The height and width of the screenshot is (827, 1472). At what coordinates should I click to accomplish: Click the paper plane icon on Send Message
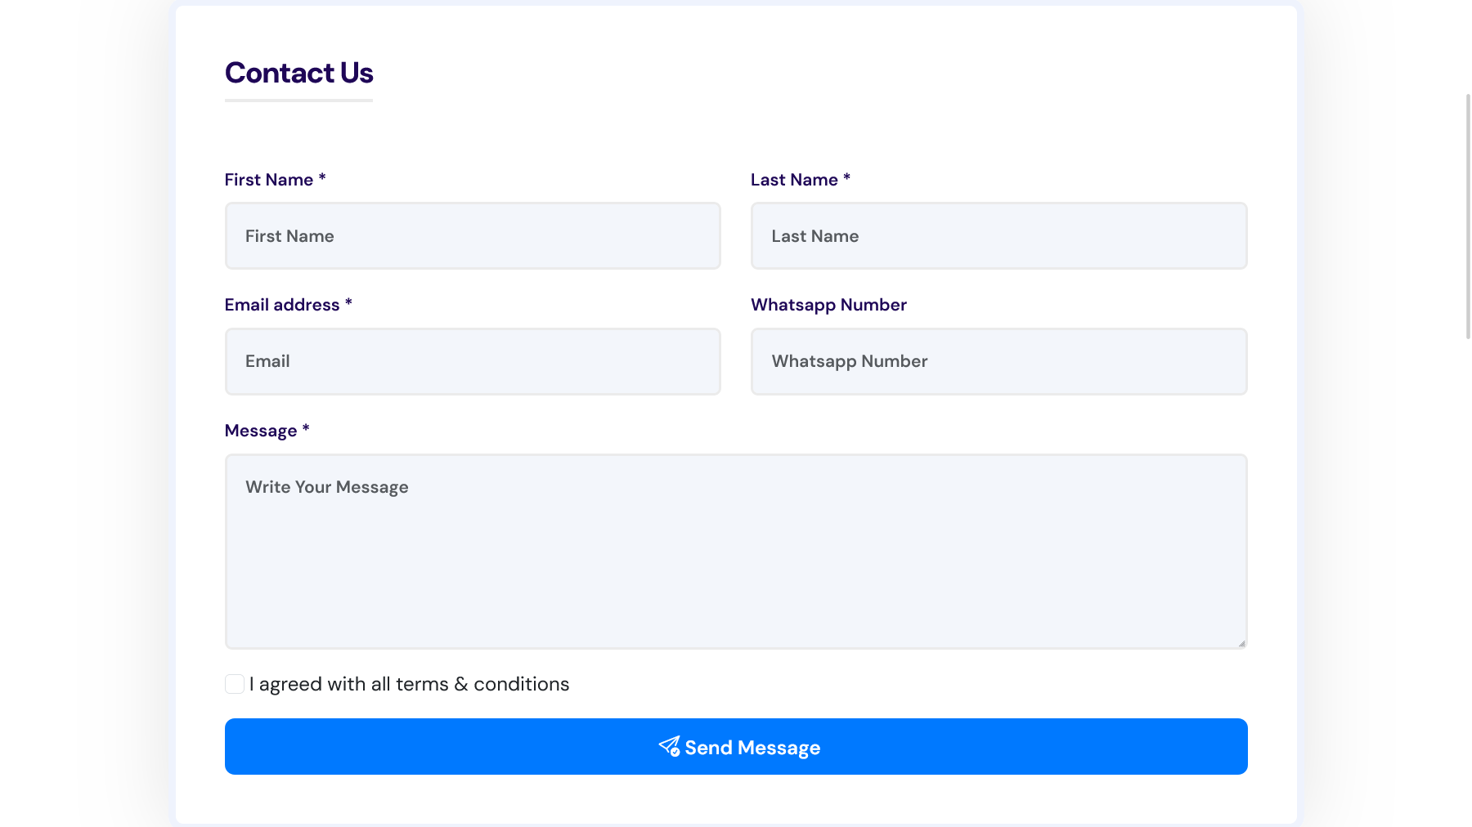point(670,746)
